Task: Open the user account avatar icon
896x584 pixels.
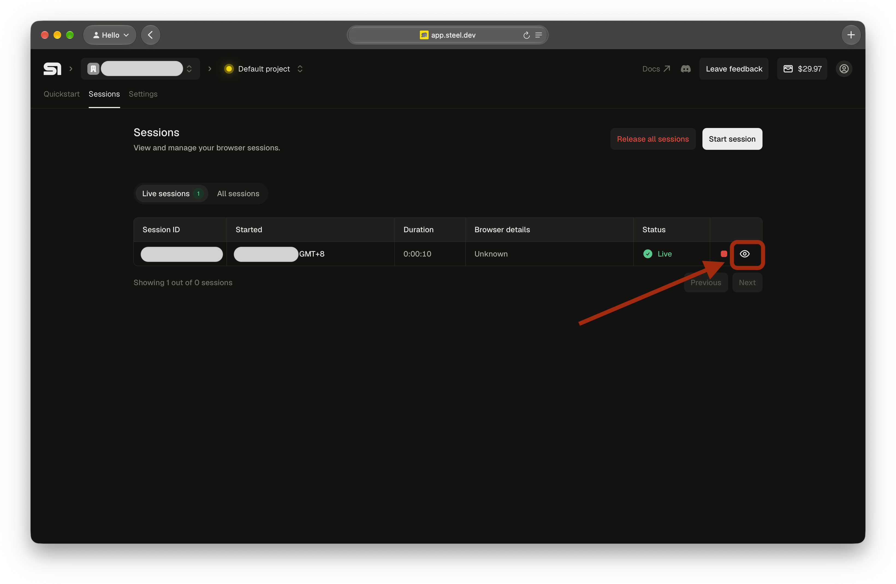Action: pyautogui.click(x=844, y=69)
